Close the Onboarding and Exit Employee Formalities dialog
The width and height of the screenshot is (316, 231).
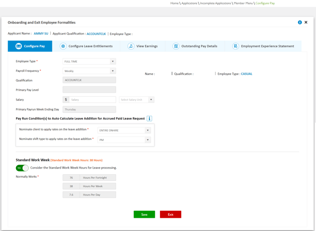tap(306, 22)
